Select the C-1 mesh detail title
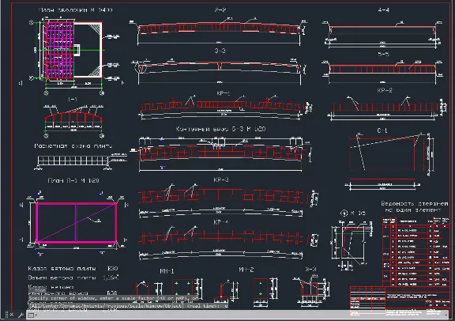The height and width of the screenshot is (321, 455). pyautogui.click(x=382, y=130)
